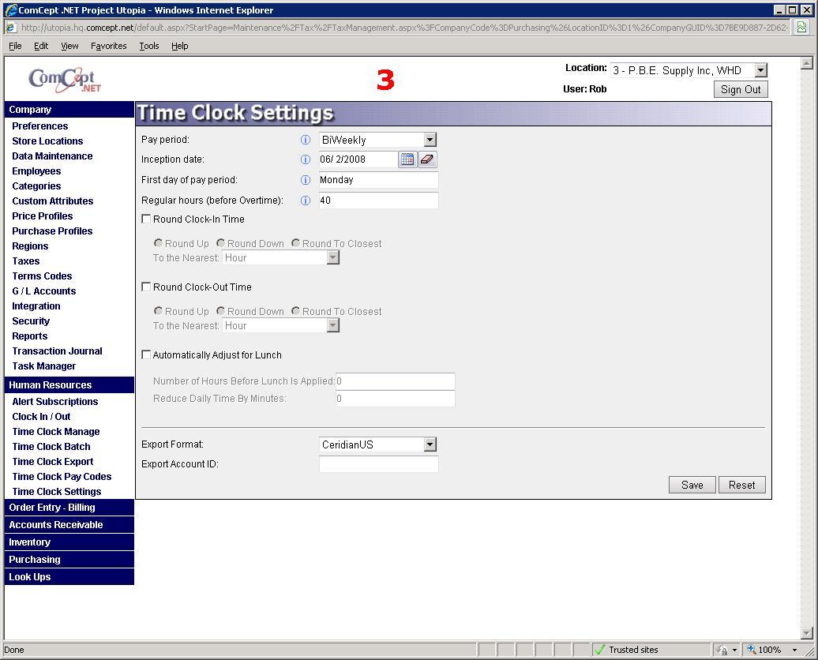
Task: Clear the Inception date with the eraser icon
Action: (x=427, y=159)
